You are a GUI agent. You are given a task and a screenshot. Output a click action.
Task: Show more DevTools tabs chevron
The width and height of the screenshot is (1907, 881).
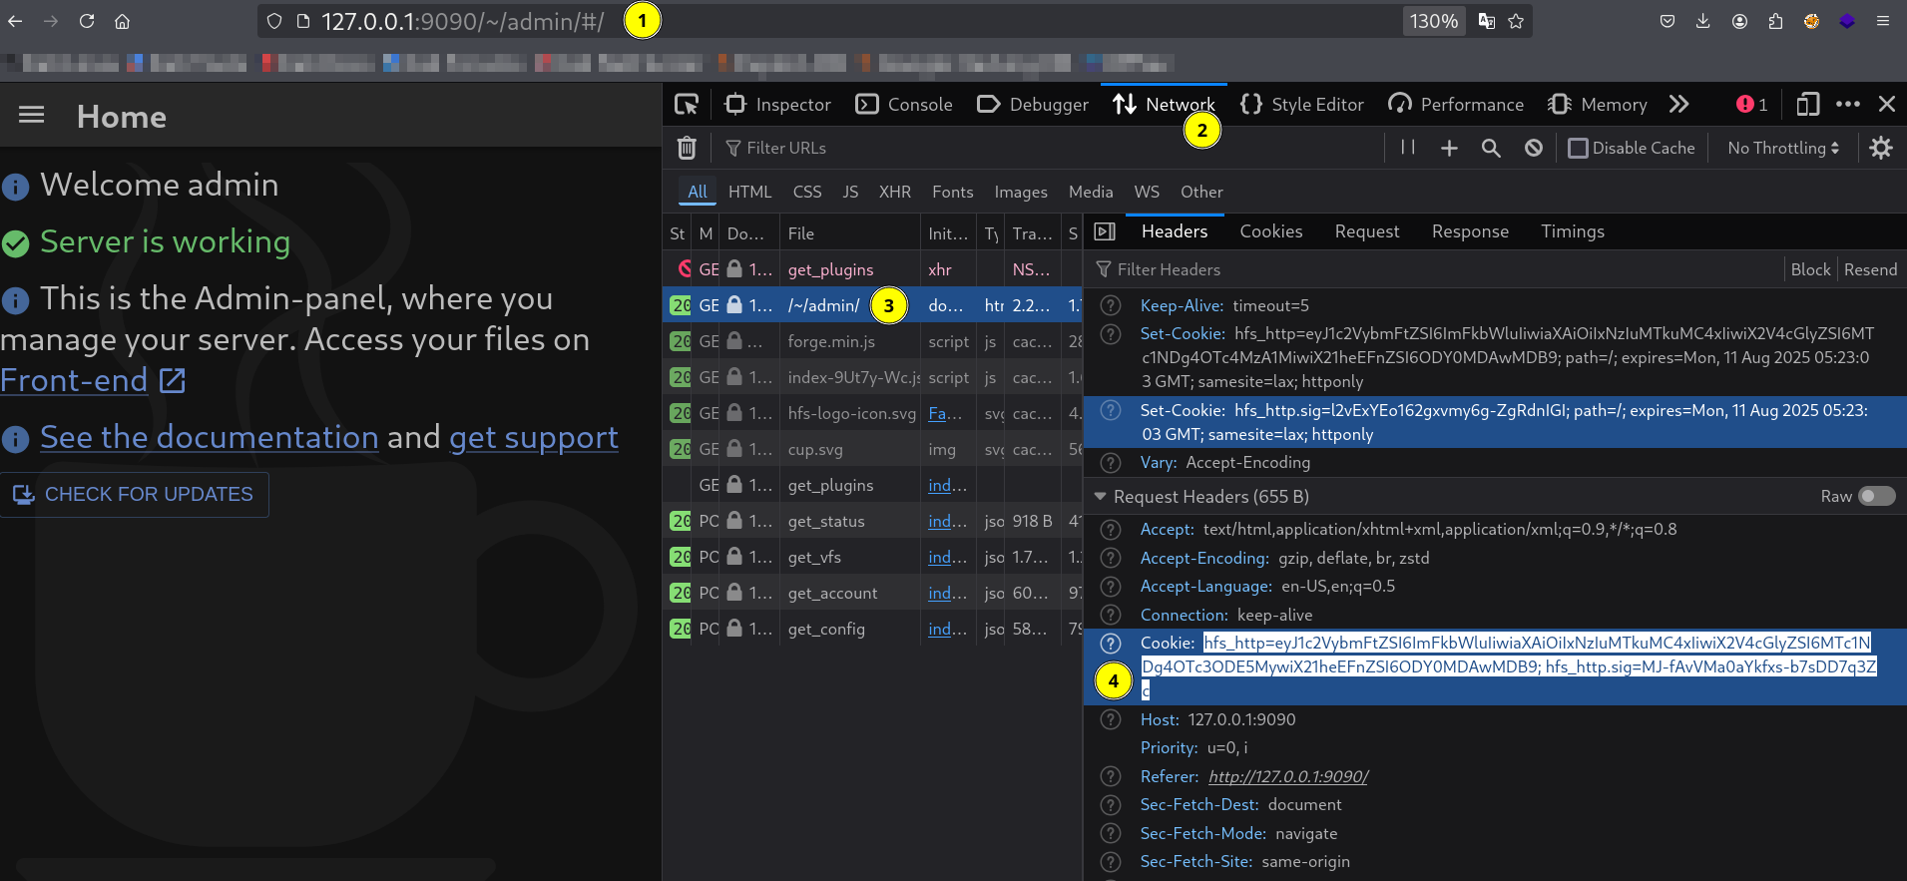[x=1679, y=104]
